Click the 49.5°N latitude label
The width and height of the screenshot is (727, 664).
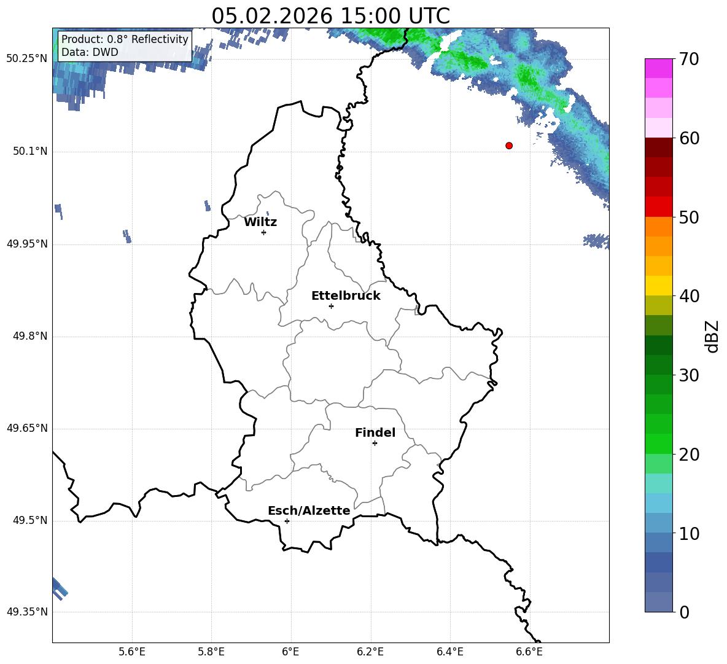(30, 520)
